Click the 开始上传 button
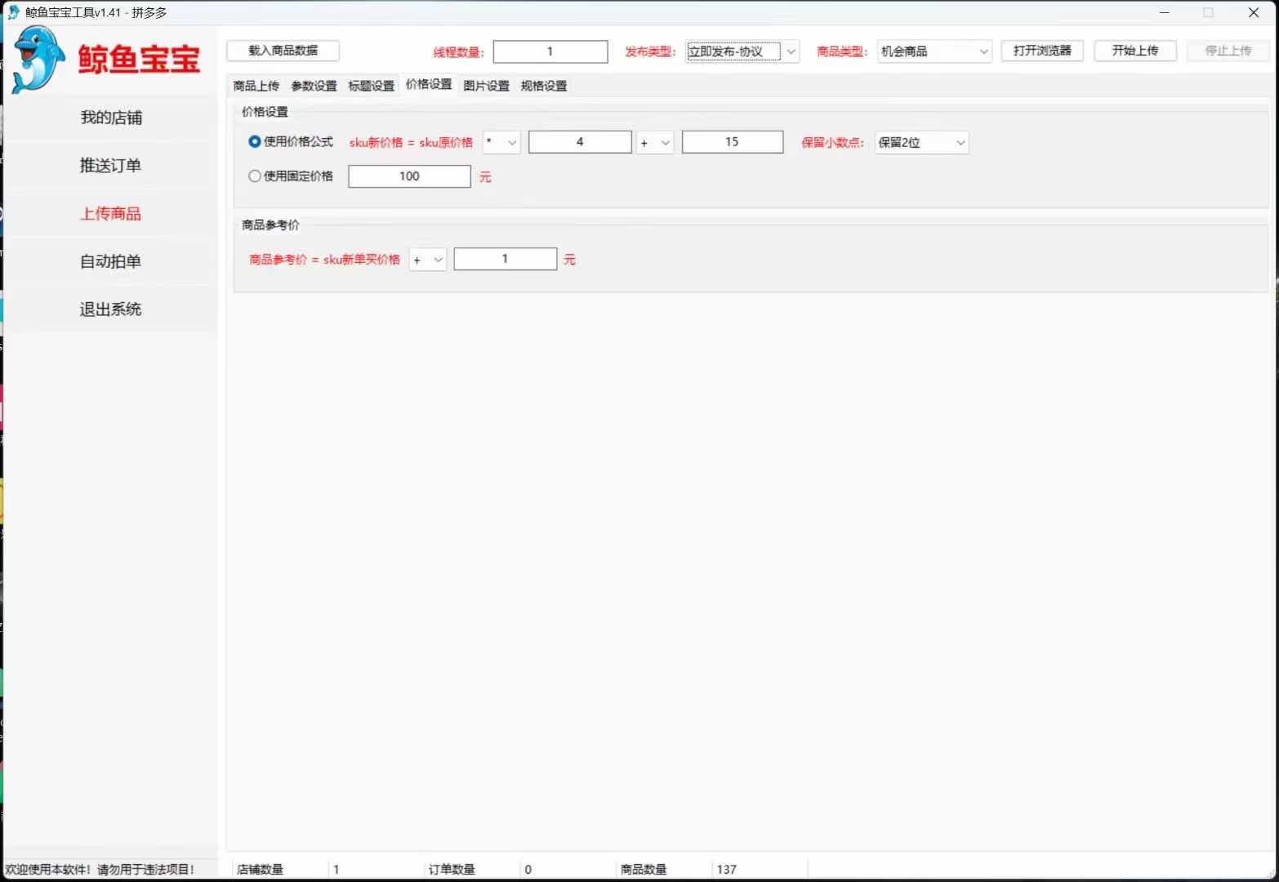Screen dimensions: 1279x882 [x=1135, y=51]
